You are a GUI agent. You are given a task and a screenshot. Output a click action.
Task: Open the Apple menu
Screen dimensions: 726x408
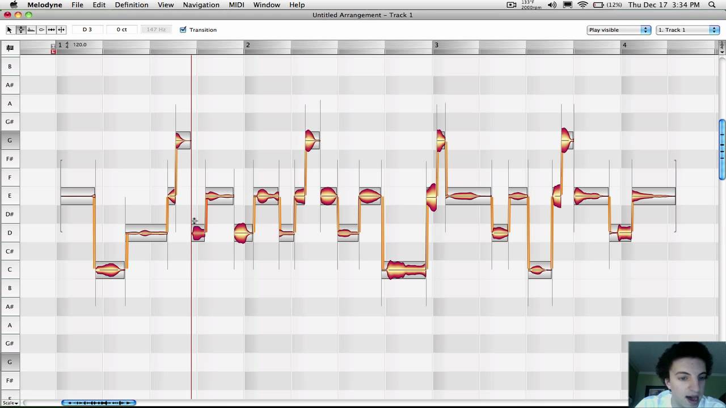(x=14, y=5)
